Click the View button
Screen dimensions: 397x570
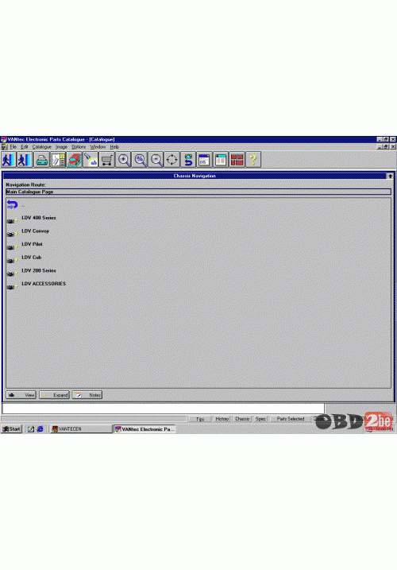coord(21,395)
